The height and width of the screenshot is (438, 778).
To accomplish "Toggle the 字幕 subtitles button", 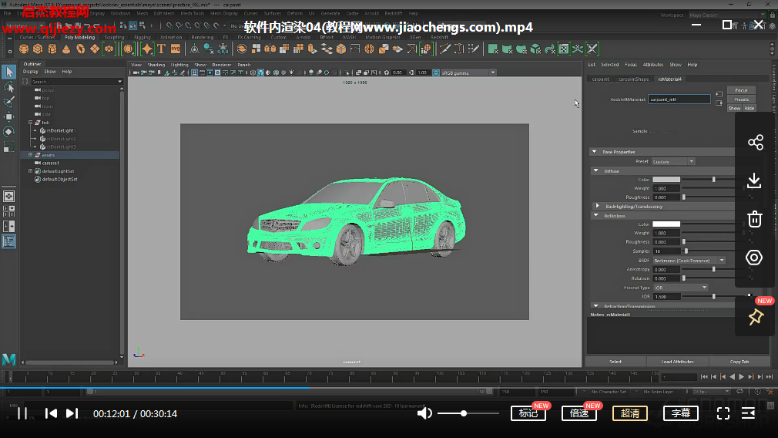I will [x=681, y=413].
